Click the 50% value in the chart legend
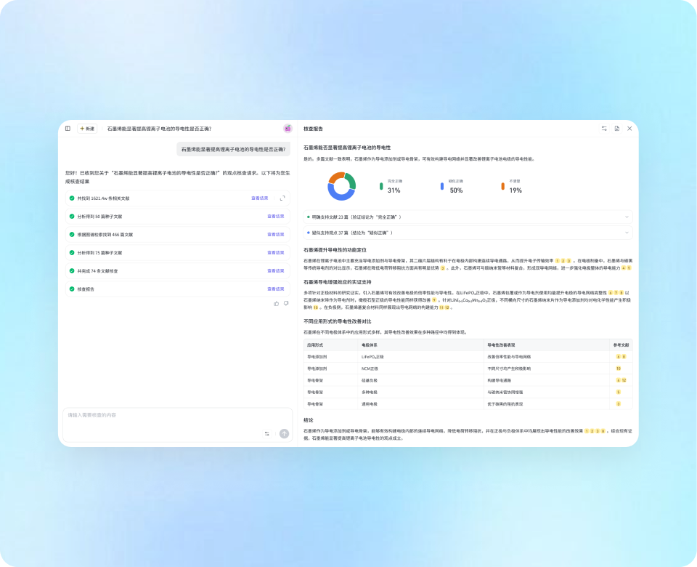697x567 pixels. (x=456, y=190)
